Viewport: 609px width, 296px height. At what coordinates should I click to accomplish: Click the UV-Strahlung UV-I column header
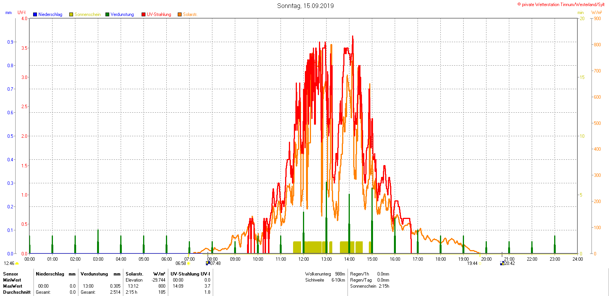(190, 274)
